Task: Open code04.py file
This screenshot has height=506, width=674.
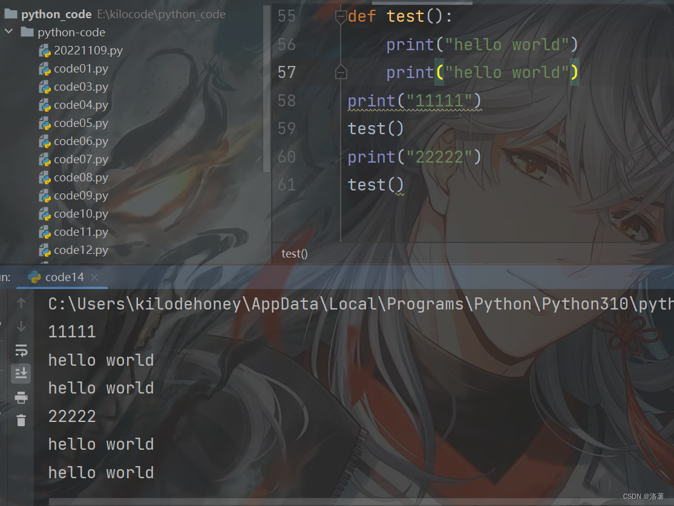Action: pos(81,105)
